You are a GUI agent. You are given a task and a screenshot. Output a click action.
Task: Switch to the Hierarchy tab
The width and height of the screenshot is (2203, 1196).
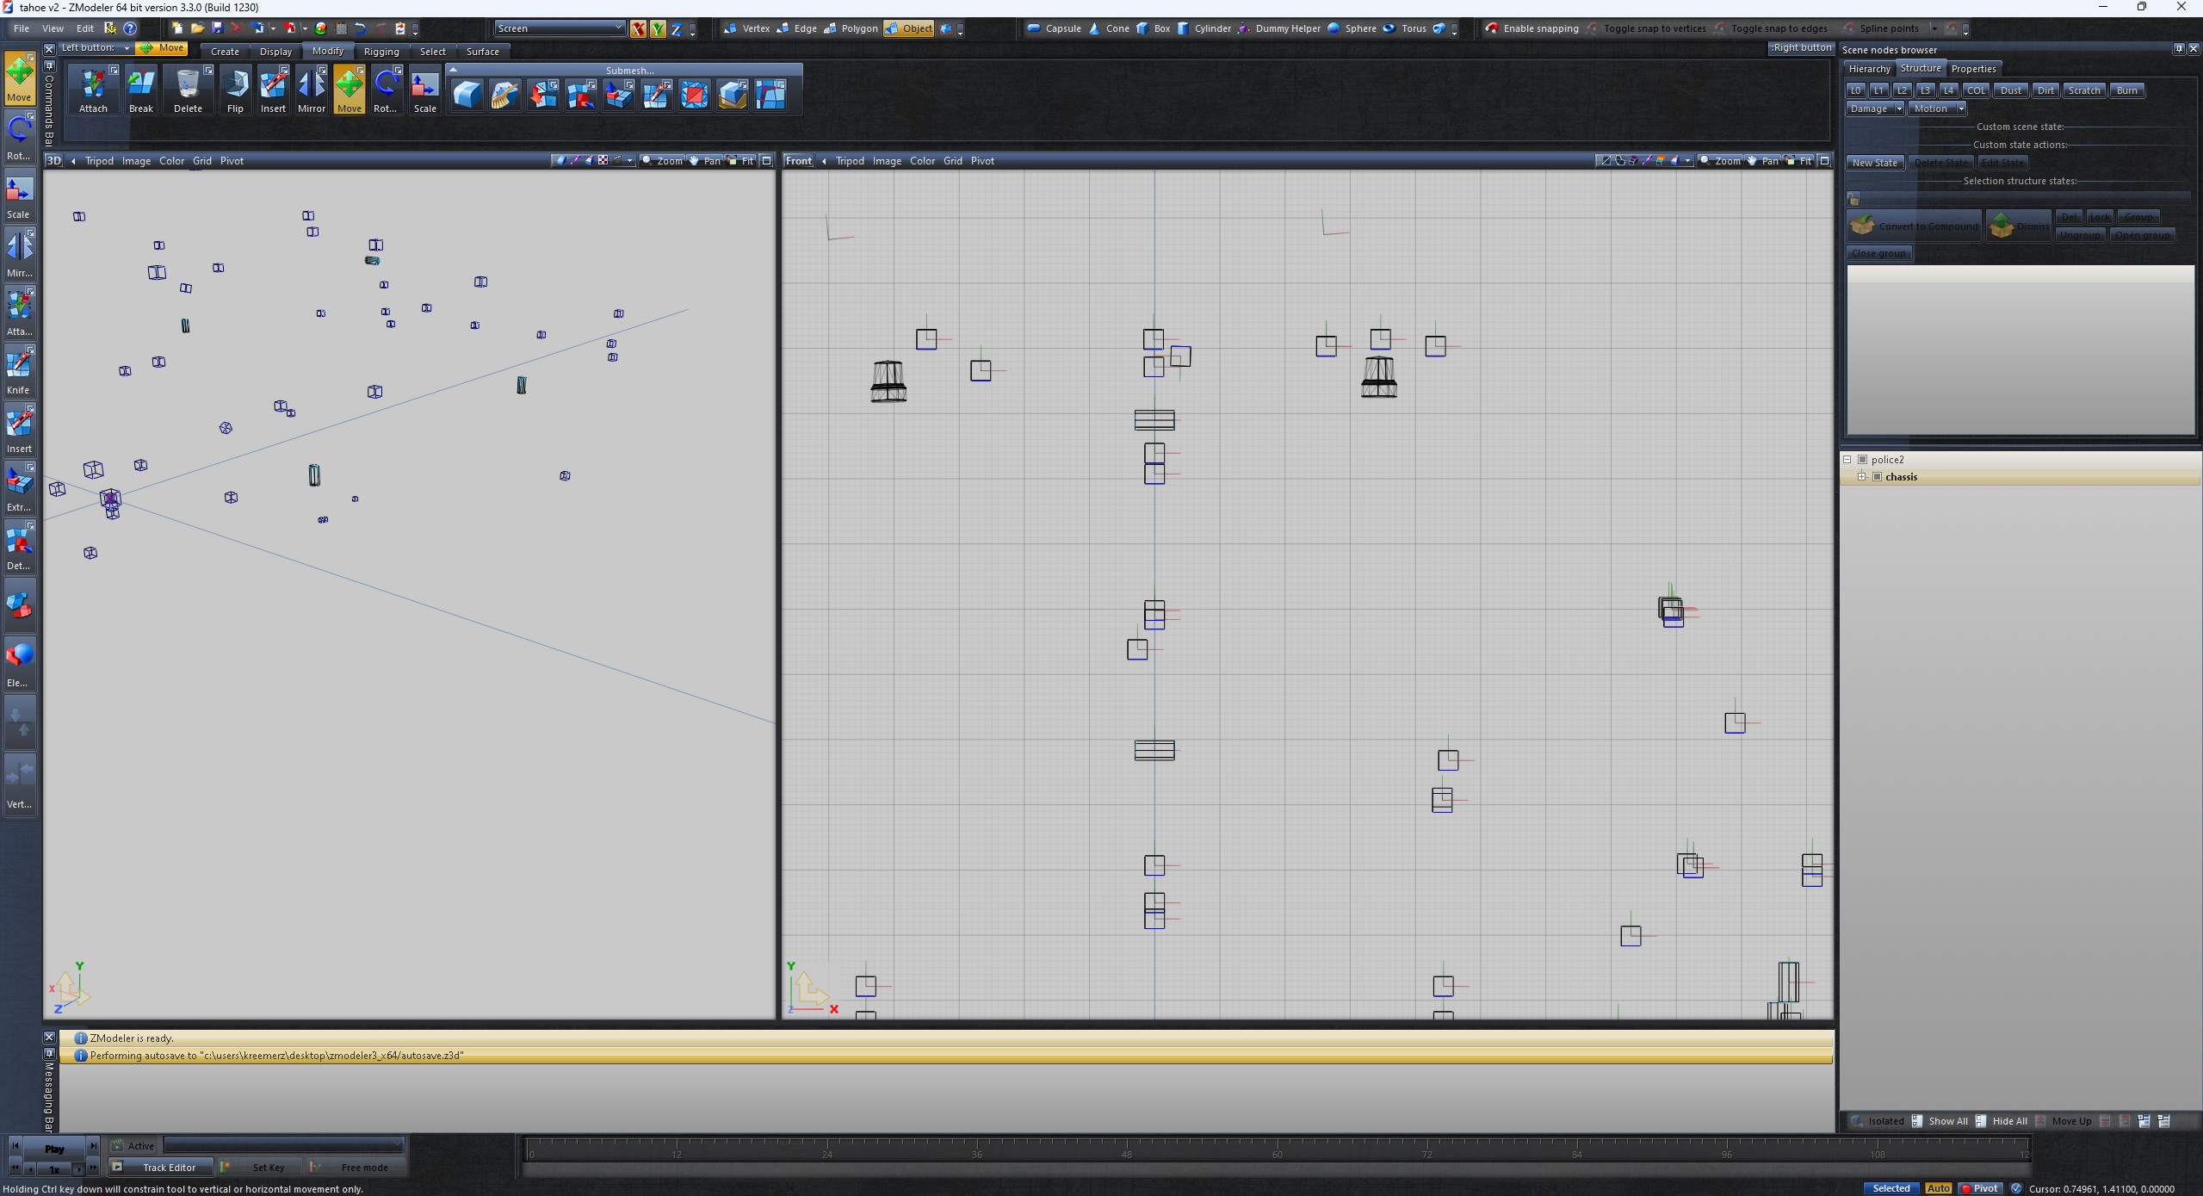1869,69
